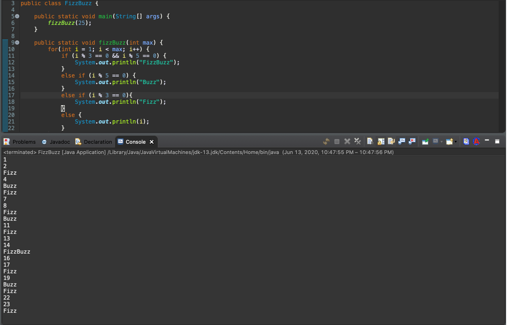This screenshot has width=509, height=325.
Task: Click the Display Selected Console icon
Action: (435, 141)
